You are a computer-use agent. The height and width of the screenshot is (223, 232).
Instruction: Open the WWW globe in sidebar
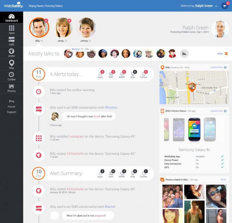click(12, 53)
